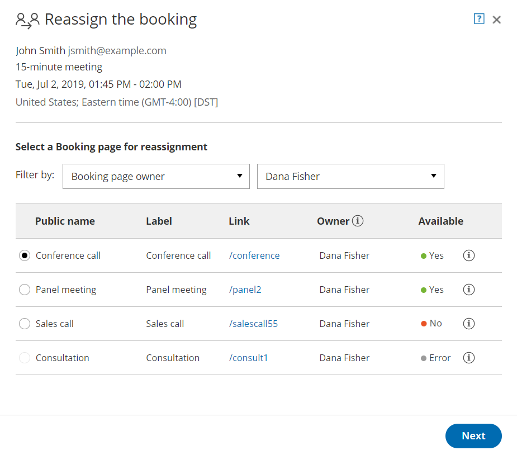Close the Reassign the booking dialog
517x455 pixels.
click(496, 20)
